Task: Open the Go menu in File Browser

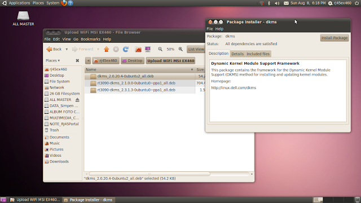Action: coord(76,39)
